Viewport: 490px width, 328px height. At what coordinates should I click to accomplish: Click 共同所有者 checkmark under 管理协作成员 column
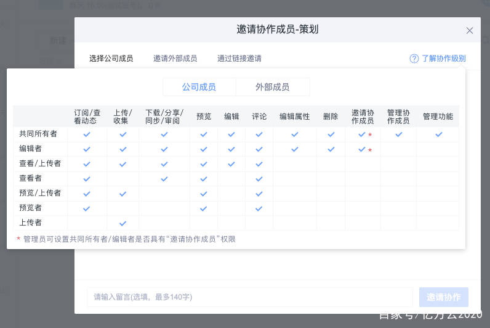[x=398, y=134]
